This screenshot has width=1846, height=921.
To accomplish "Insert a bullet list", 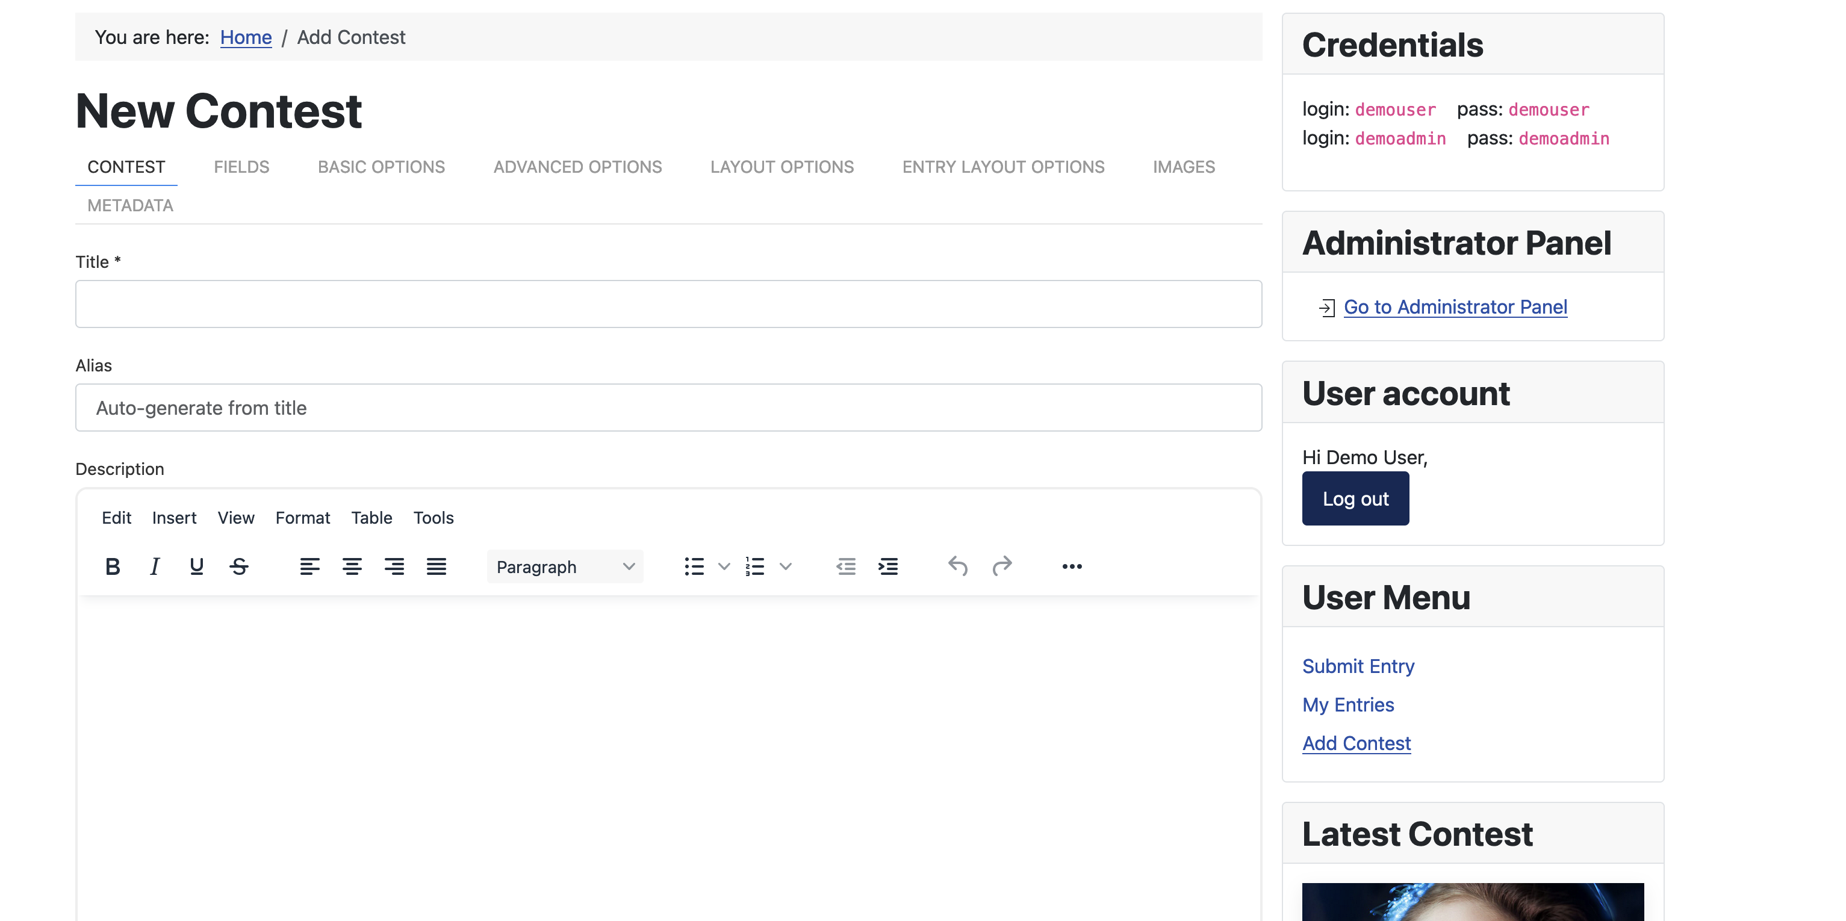I will pyautogui.click(x=694, y=566).
